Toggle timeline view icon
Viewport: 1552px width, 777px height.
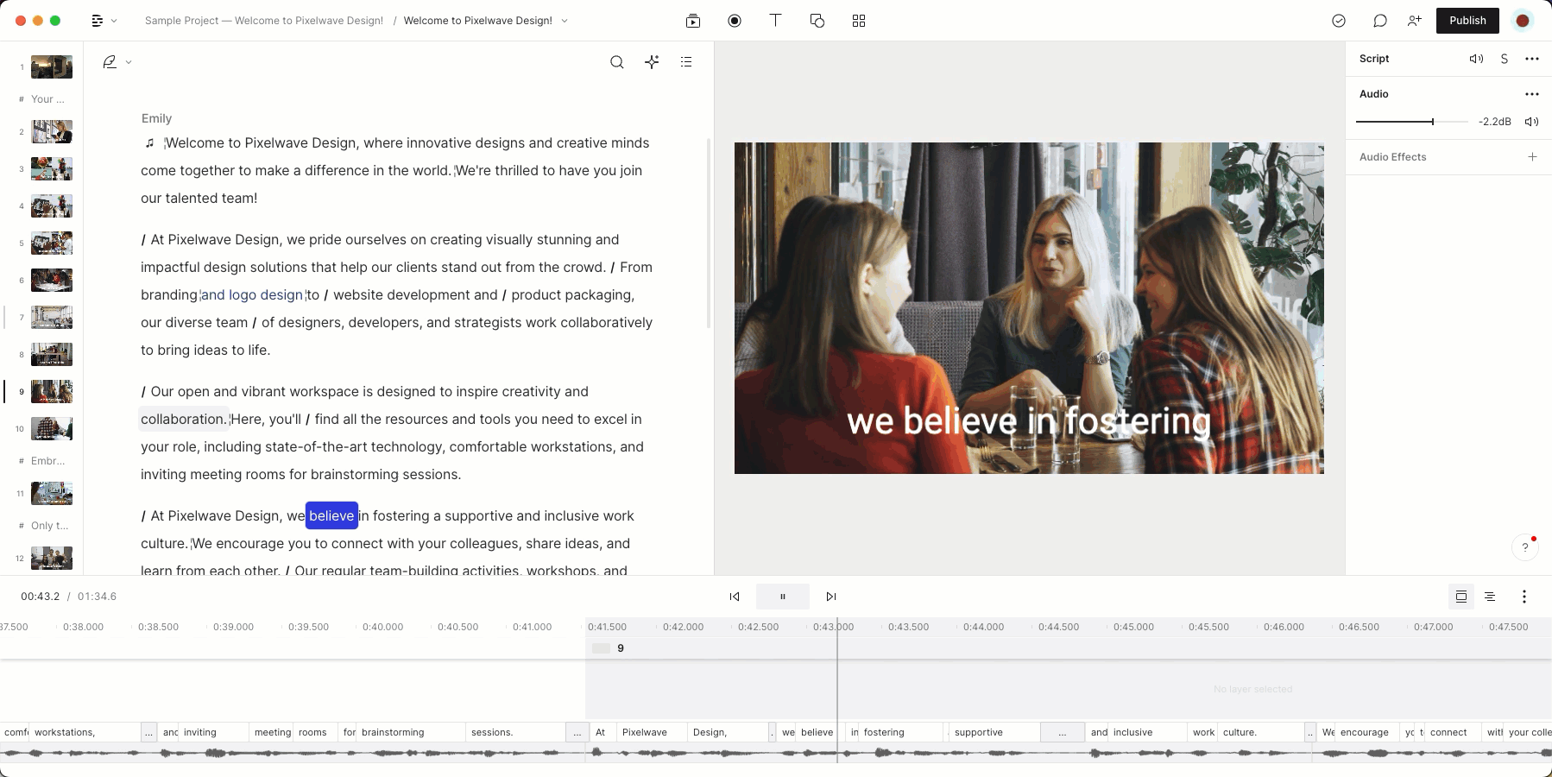coord(1461,597)
